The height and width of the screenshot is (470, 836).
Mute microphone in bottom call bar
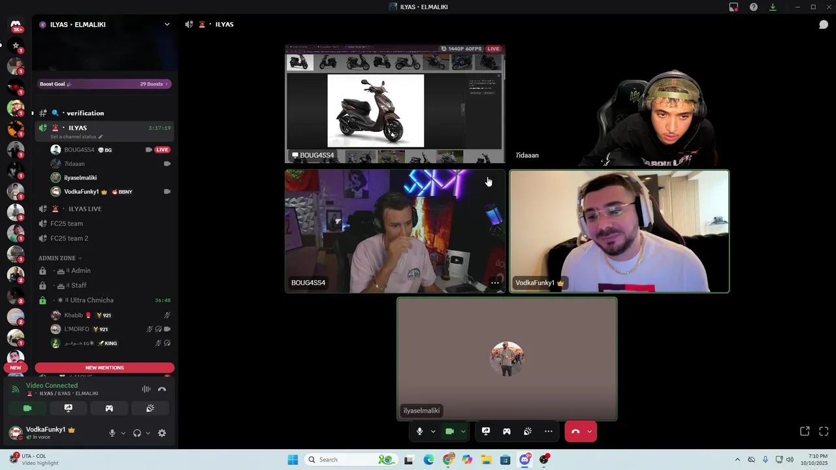click(419, 431)
